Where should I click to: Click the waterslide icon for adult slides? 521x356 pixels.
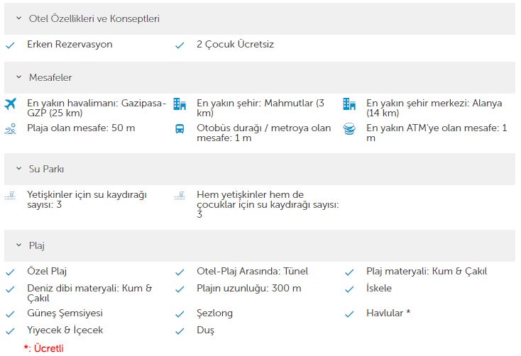coord(11,195)
